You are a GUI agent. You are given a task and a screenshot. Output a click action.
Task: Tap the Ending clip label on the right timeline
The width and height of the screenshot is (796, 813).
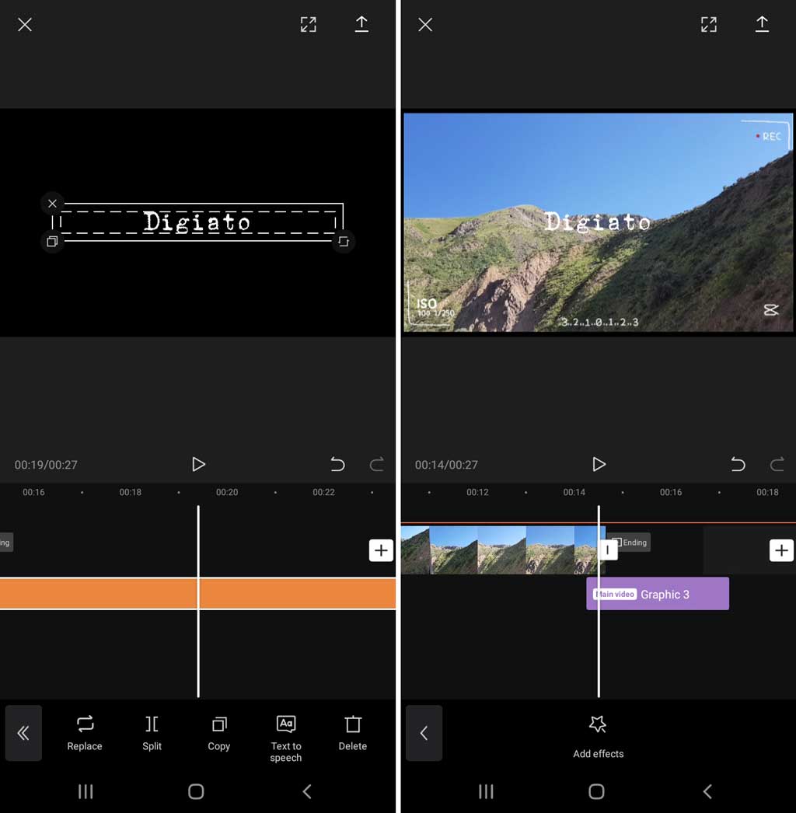[x=630, y=543]
